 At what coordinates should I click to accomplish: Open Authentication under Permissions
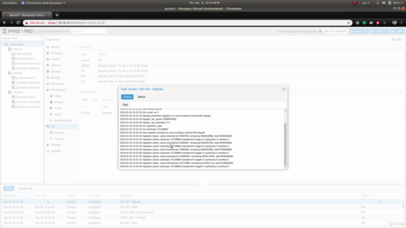click(x=63, y=120)
